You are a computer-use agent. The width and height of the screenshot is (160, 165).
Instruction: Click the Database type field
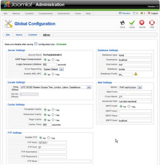(135, 55)
